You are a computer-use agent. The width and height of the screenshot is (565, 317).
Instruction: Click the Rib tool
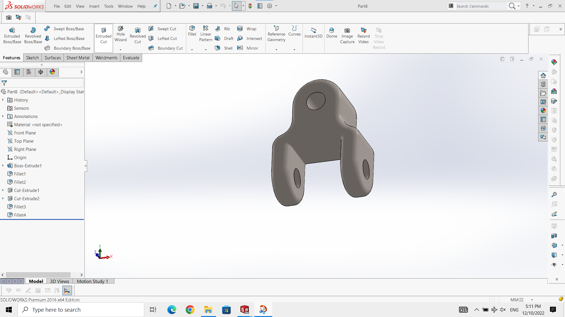(x=222, y=29)
